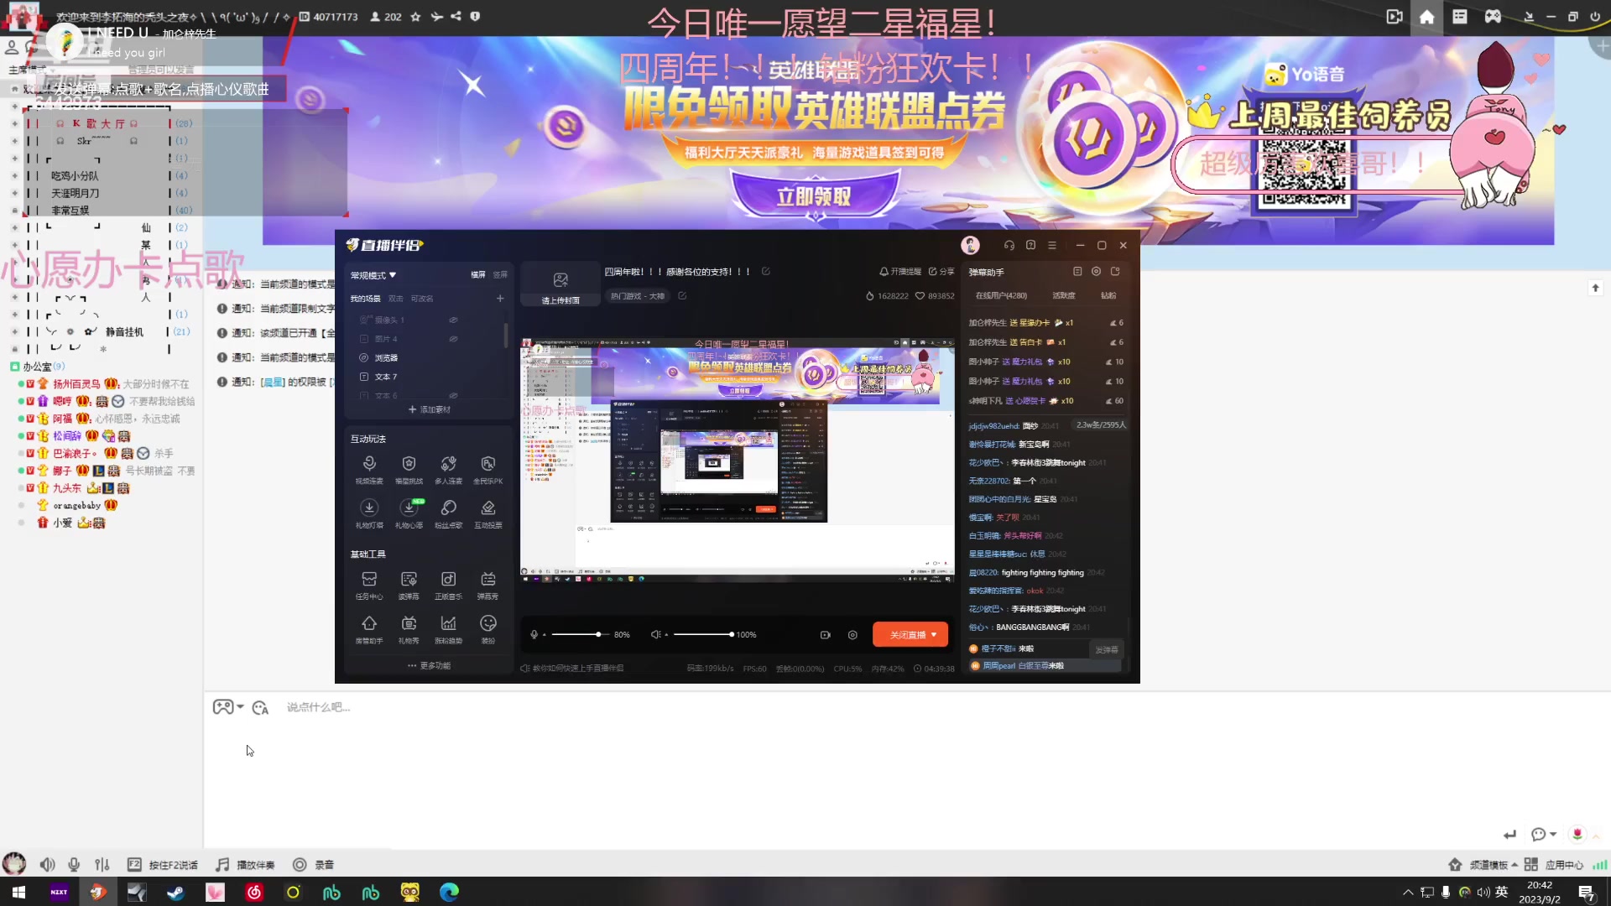This screenshot has height=906, width=1611.
Task: Click 请上传封面 cover upload thumbnail
Action: pos(560,285)
